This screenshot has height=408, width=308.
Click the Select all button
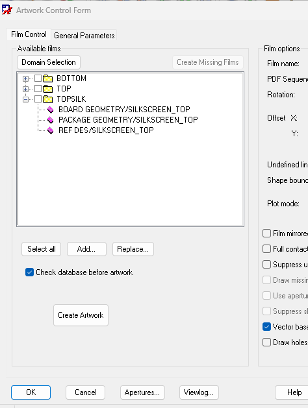(x=42, y=249)
